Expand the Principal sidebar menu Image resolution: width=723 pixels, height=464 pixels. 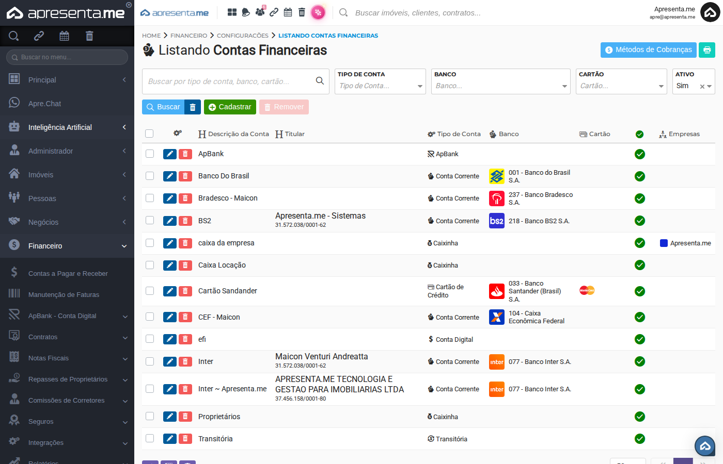[x=67, y=80]
